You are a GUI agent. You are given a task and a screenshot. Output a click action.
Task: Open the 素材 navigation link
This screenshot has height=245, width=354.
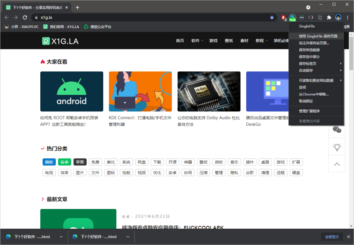point(244,41)
